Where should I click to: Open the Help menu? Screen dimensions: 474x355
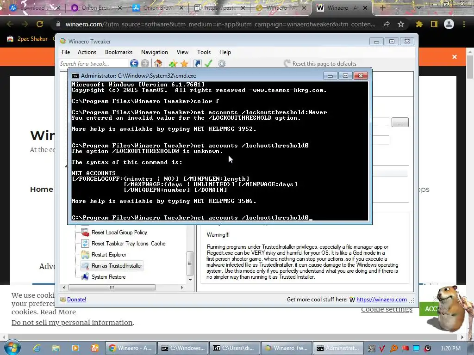(x=225, y=52)
